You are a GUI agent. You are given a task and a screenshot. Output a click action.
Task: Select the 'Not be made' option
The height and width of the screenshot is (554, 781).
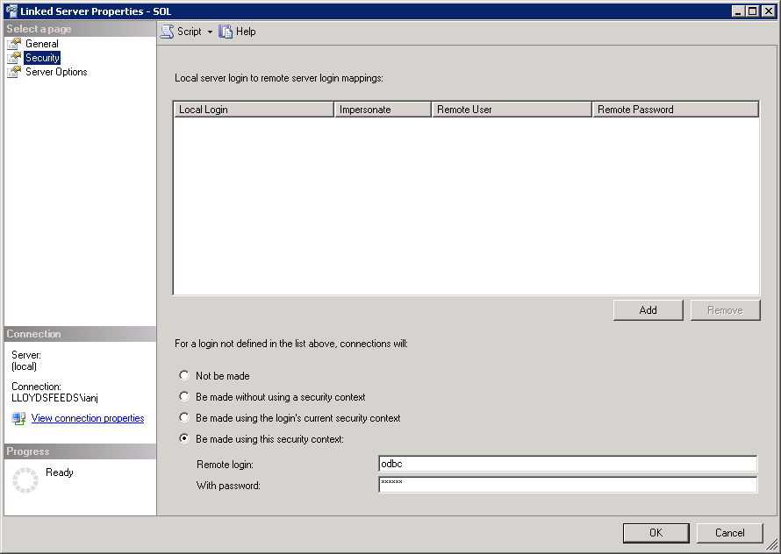pos(184,376)
